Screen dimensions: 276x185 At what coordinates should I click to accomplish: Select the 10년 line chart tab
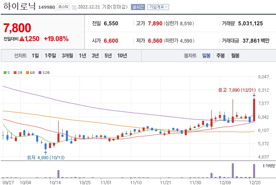(x=122, y=55)
